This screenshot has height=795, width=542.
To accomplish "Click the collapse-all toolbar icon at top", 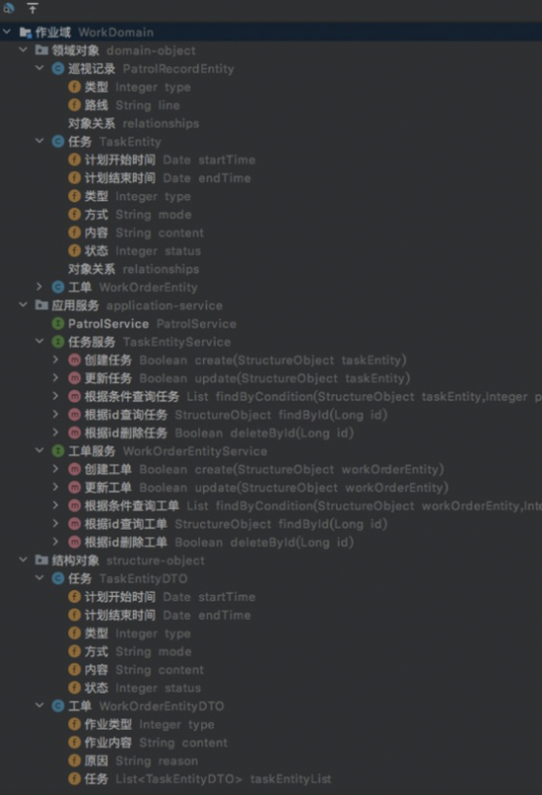I will pyautogui.click(x=33, y=8).
